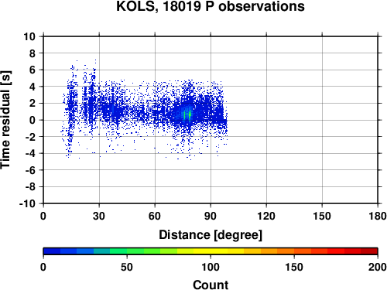Click the dark red end of colorbar
The image size is (387, 290).
click(x=369, y=251)
